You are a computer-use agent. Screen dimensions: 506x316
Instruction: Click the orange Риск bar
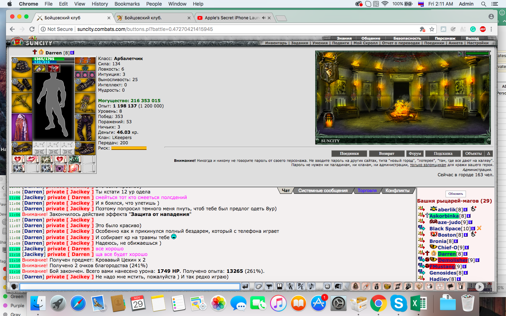tap(129, 148)
